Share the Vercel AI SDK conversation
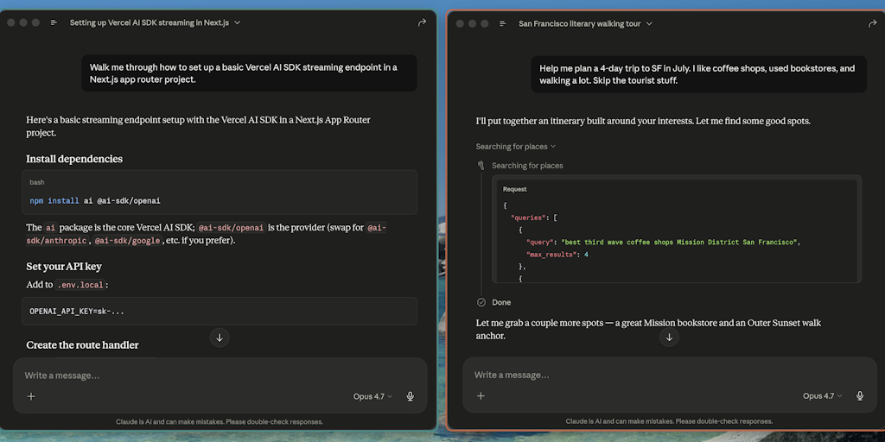The height and width of the screenshot is (442, 885). pos(422,22)
